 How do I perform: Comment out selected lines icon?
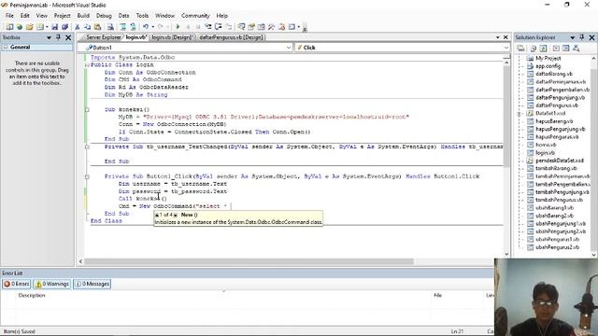click(122, 27)
